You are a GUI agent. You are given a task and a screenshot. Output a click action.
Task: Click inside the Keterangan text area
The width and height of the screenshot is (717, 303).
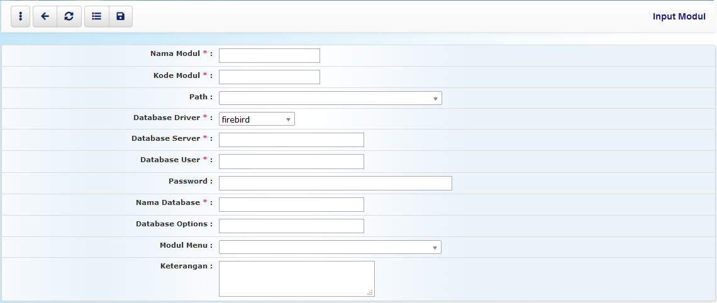coord(296,278)
